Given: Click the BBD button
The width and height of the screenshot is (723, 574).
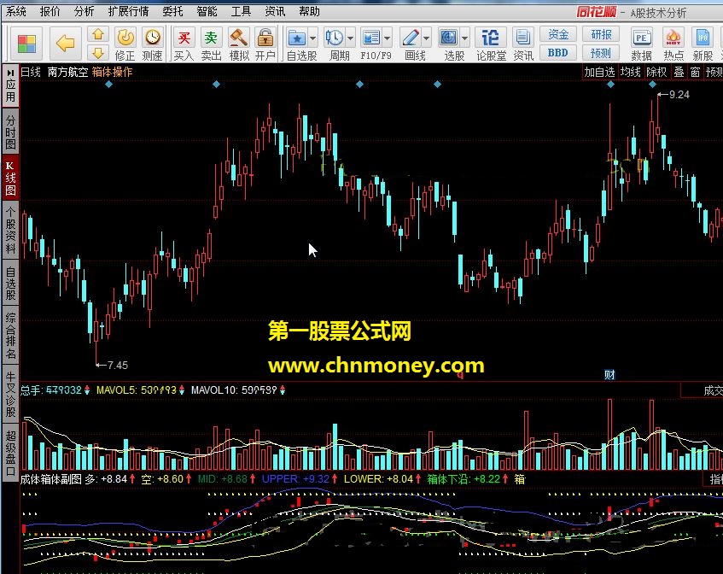Looking at the screenshot, I should pyautogui.click(x=558, y=53).
